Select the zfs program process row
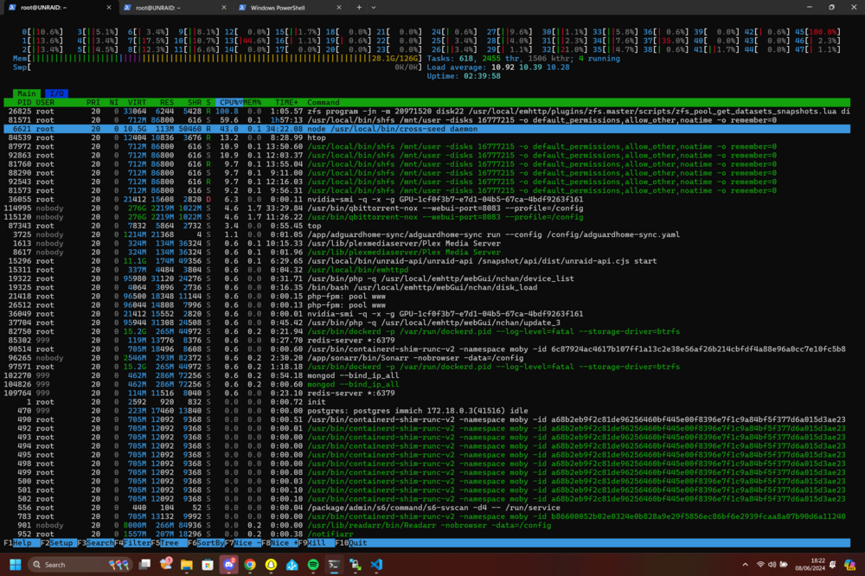The image size is (865, 576). (x=427, y=112)
